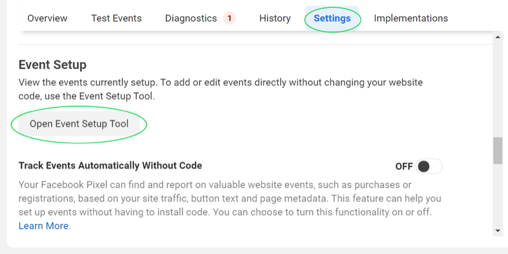Click the Diagnostics red notification badge
Screen dimensions: 508x254
tap(229, 18)
